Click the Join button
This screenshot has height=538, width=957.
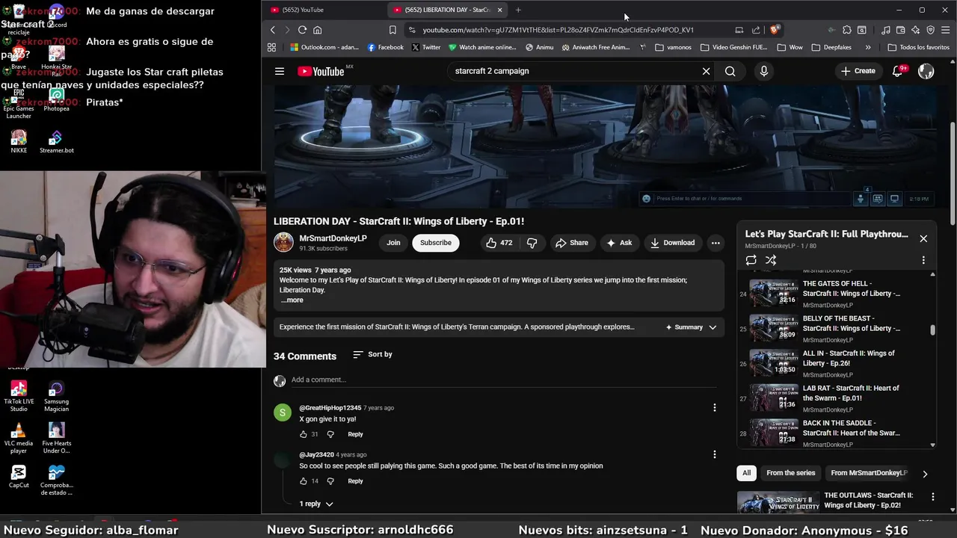[393, 243]
